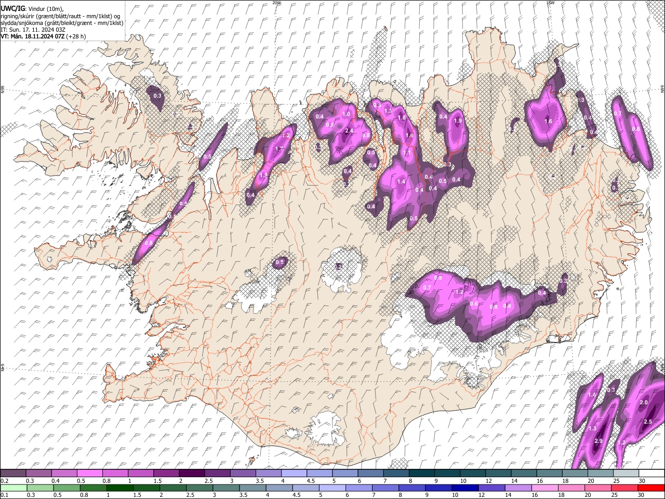Click the '0.1' label under the green legend
This screenshot has height=499, width=665.
point(4,495)
